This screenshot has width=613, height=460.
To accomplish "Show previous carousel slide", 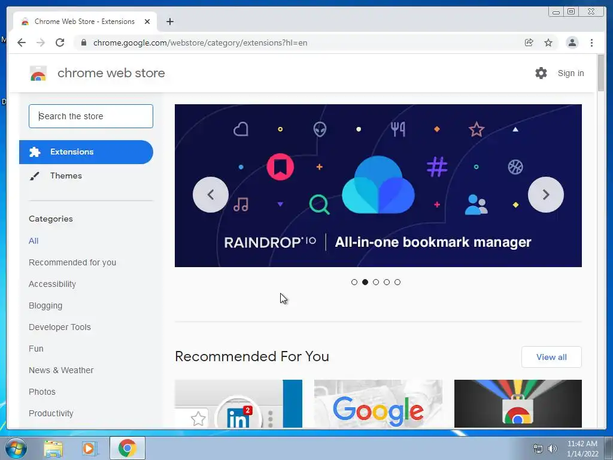I will pos(211,195).
